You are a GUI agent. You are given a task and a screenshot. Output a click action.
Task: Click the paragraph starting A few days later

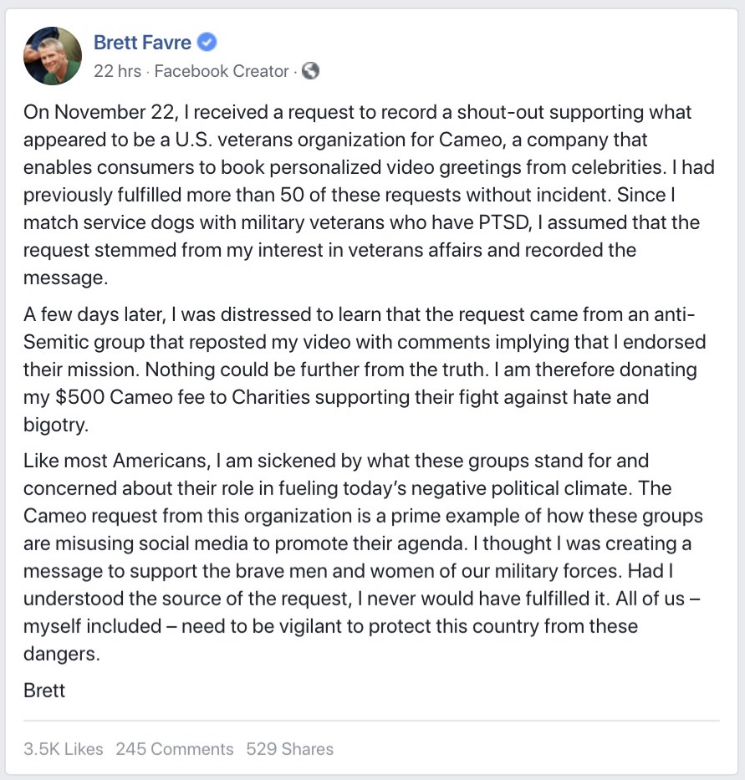365,370
